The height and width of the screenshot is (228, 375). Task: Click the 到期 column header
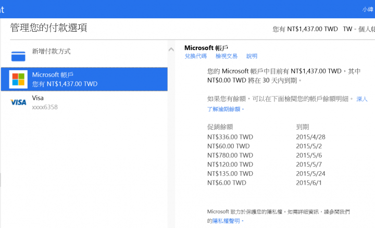coord(303,127)
